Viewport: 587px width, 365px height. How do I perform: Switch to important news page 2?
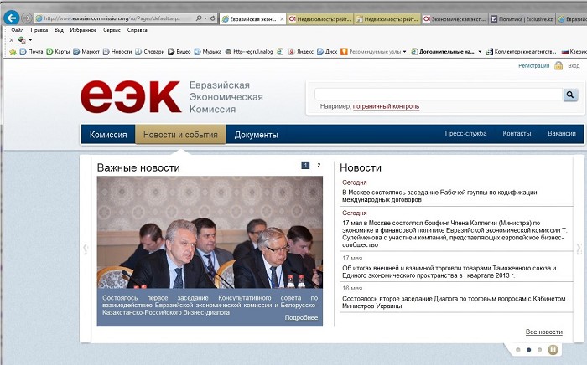[319, 166]
